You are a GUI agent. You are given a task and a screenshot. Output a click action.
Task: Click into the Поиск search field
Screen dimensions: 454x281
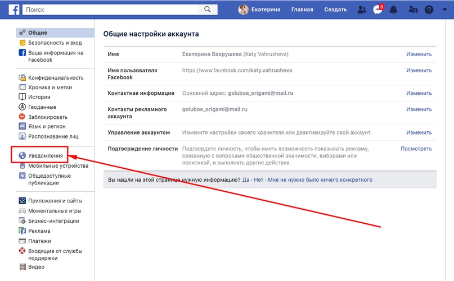(110, 10)
